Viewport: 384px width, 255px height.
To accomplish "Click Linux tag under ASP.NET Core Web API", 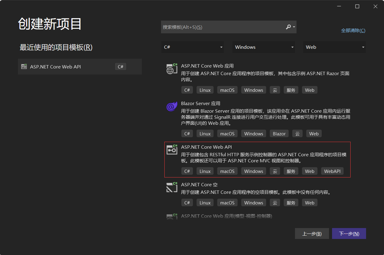I will [x=205, y=171].
